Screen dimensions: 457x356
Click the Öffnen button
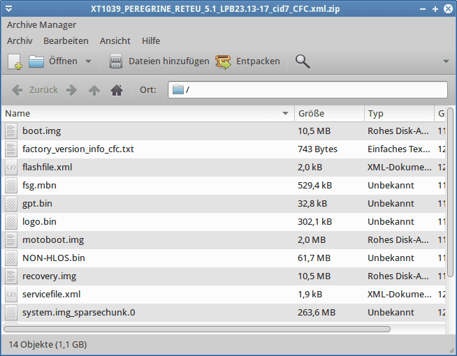(x=53, y=61)
